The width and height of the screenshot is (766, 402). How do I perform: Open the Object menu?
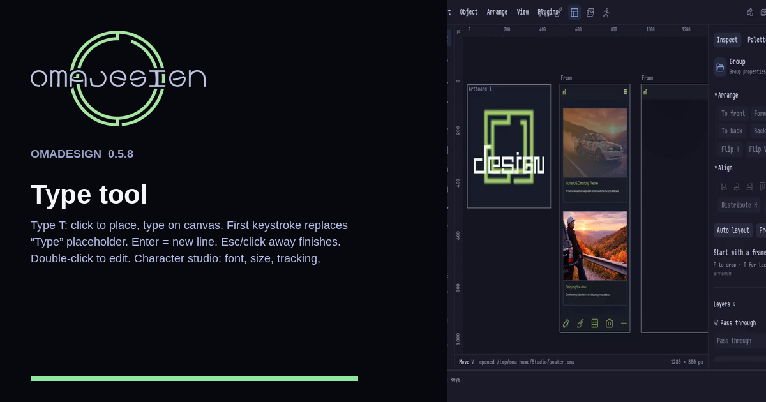pos(469,12)
